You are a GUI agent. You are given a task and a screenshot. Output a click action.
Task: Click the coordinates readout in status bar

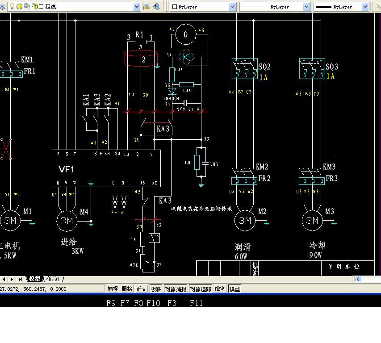pyautogui.click(x=33, y=289)
